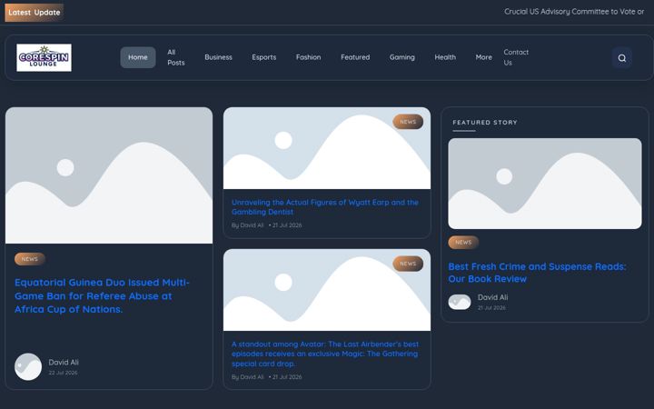Select the Fashion category
The image size is (654, 409).
(x=308, y=57)
